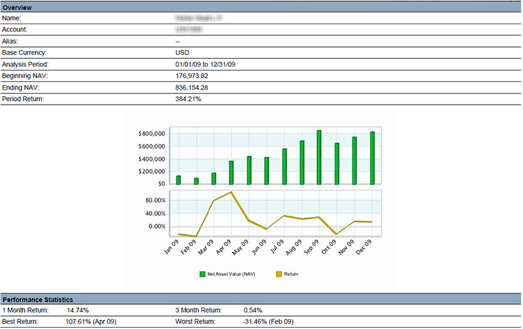Click the Jul 09 NAV bar in chart
Image resolution: width=523 pixels, height=329 pixels.
point(284,167)
